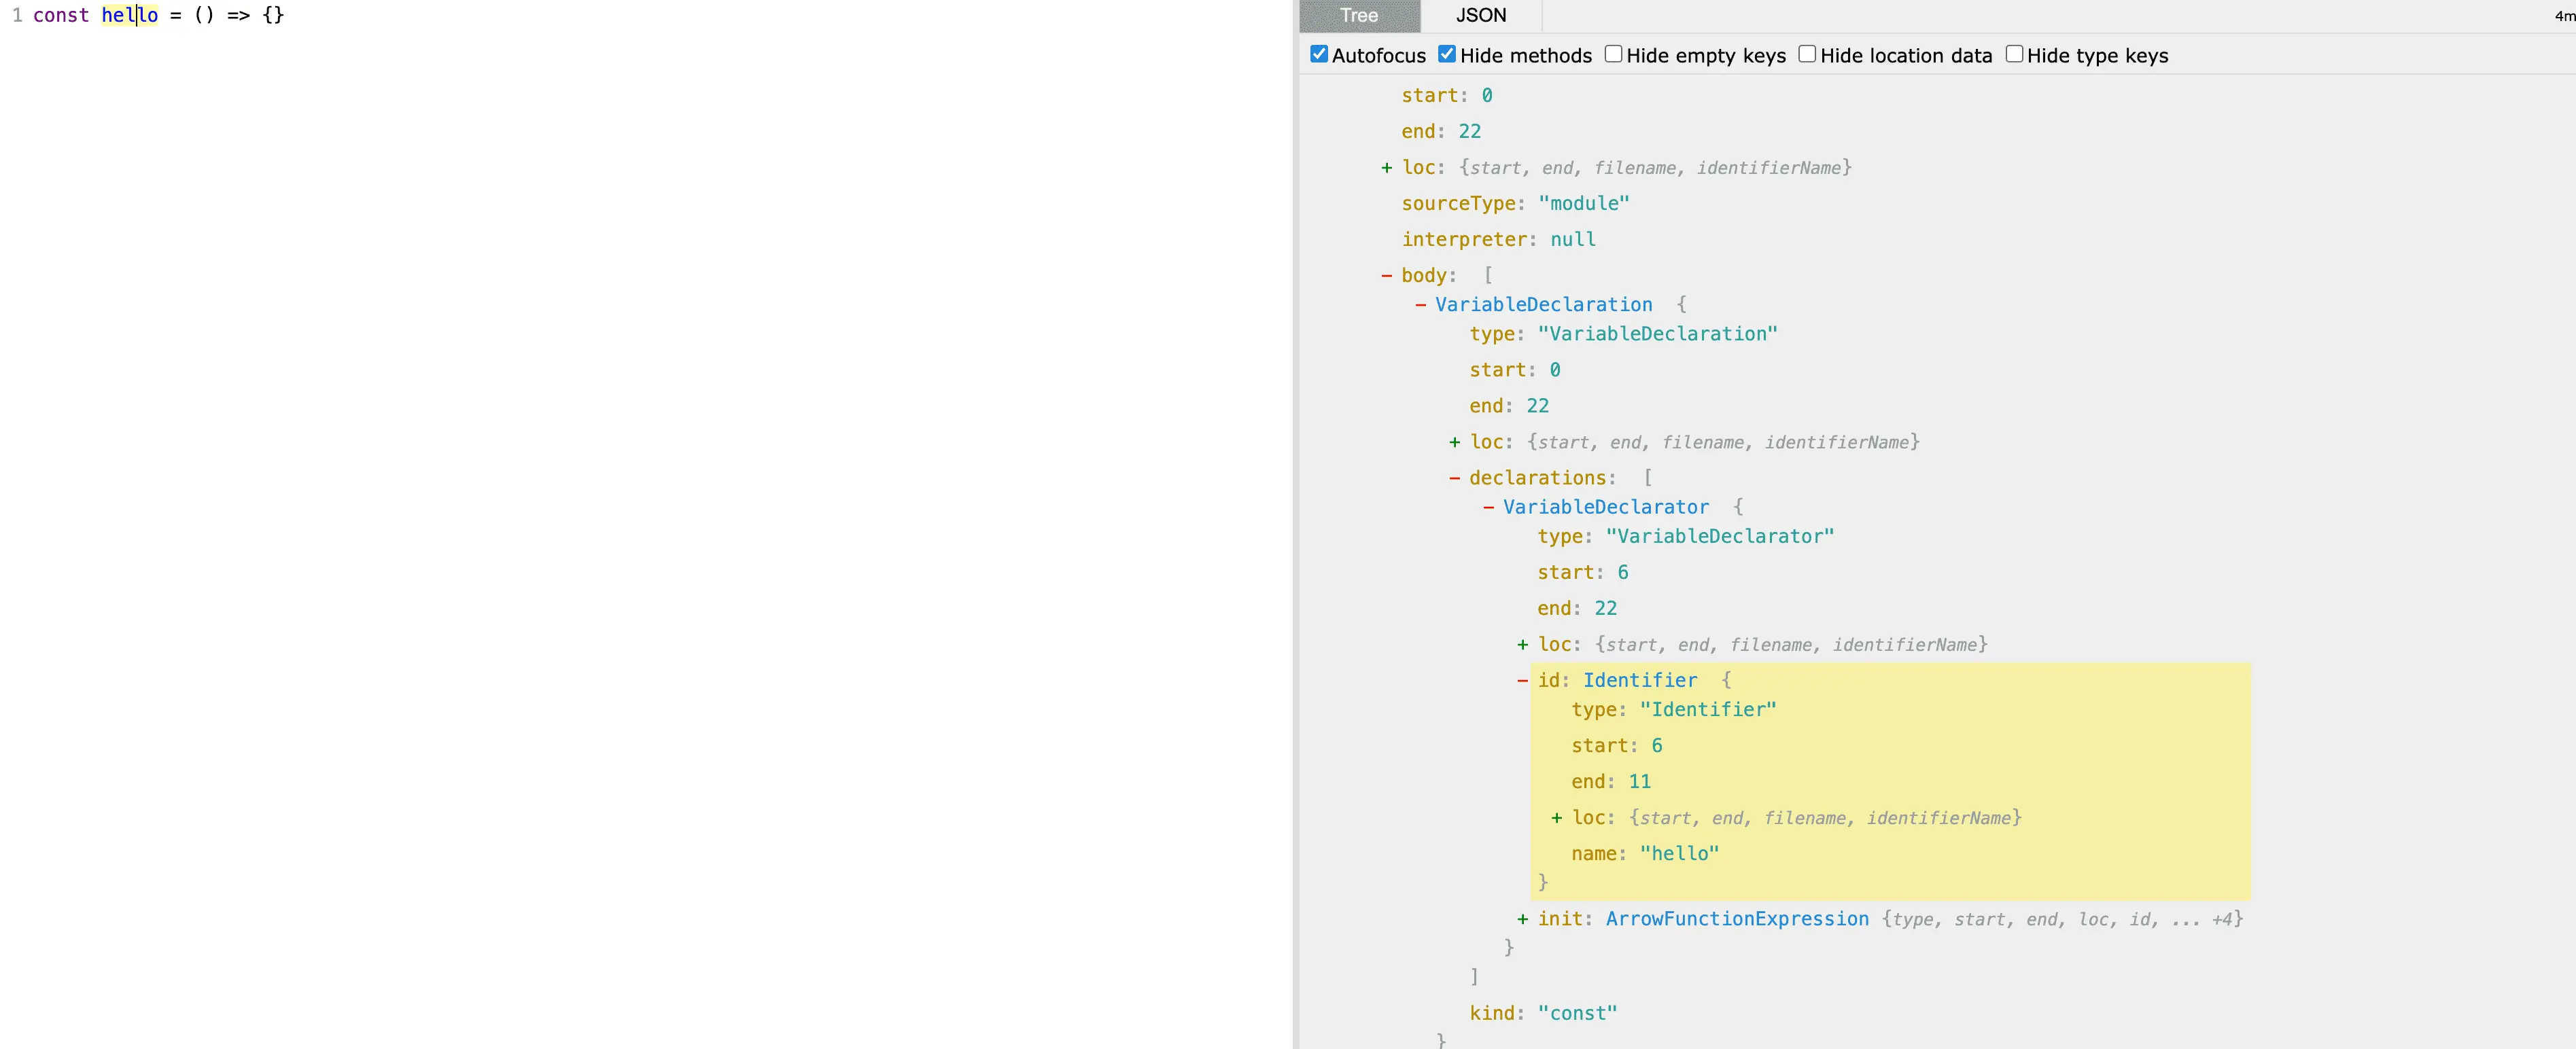Image resolution: width=2576 pixels, height=1049 pixels.
Task: Click the ArrowFunctionExpression type label
Action: click(1736, 919)
